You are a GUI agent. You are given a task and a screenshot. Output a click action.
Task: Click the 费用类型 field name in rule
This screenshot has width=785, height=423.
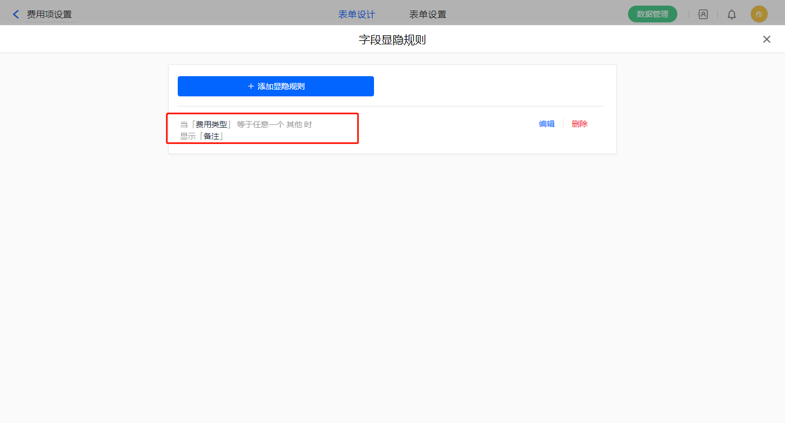[x=211, y=124]
